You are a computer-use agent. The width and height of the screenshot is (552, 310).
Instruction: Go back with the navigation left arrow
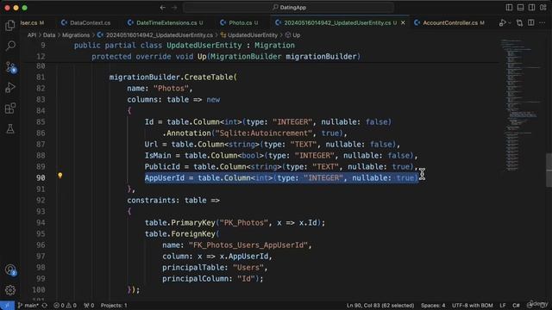pos(162,8)
